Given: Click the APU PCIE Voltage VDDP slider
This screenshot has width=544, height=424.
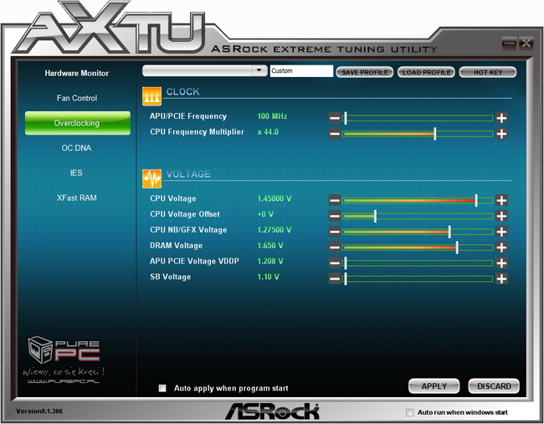Looking at the screenshot, I should (418, 263).
